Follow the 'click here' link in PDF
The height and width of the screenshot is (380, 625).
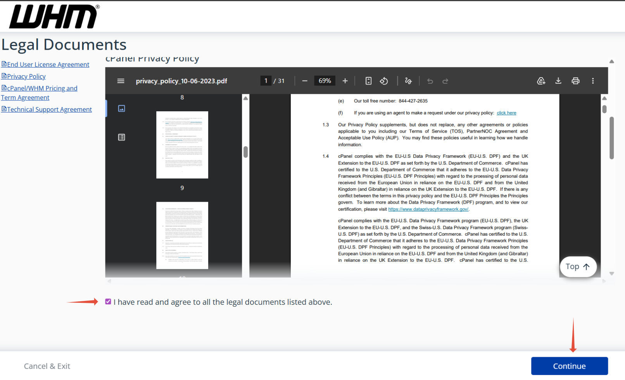tap(506, 113)
